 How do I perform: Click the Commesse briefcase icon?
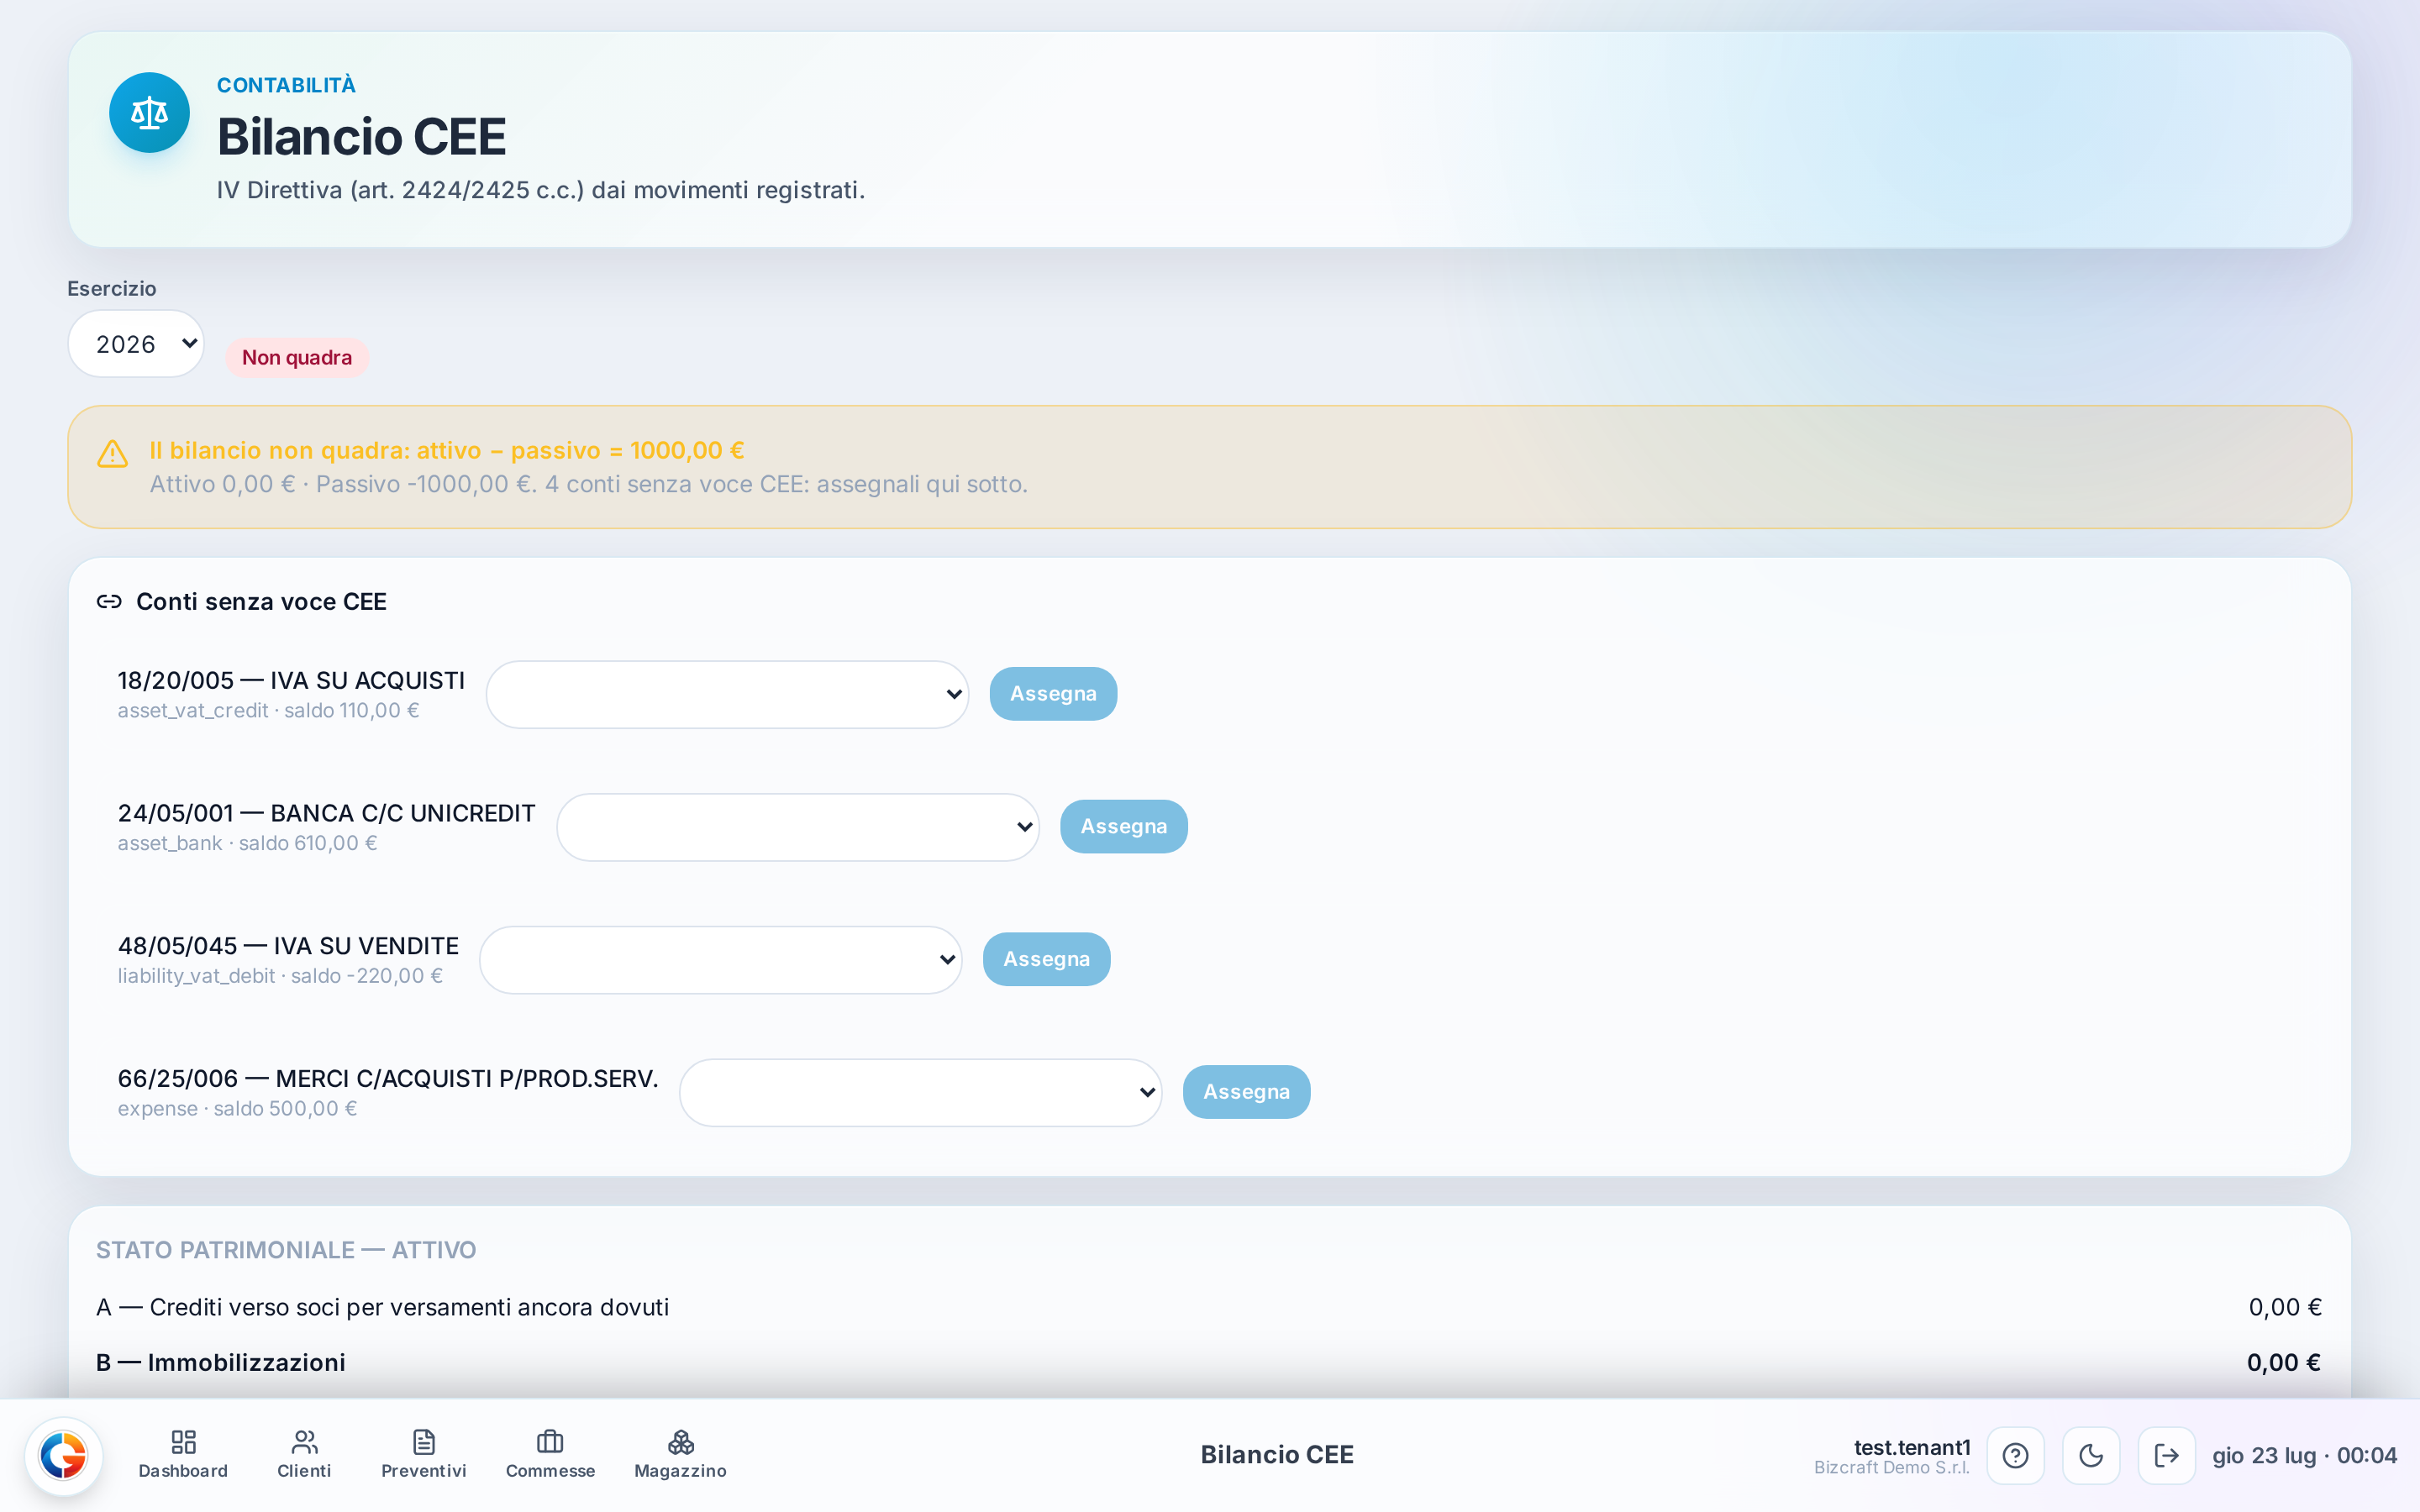click(x=550, y=1441)
